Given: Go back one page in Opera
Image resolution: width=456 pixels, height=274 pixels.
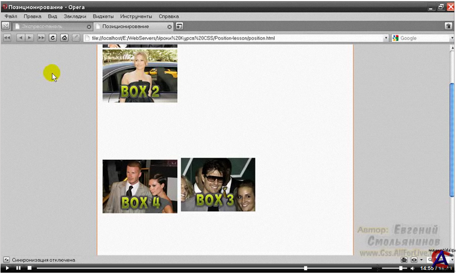Looking at the screenshot, I should (x=20, y=38).
